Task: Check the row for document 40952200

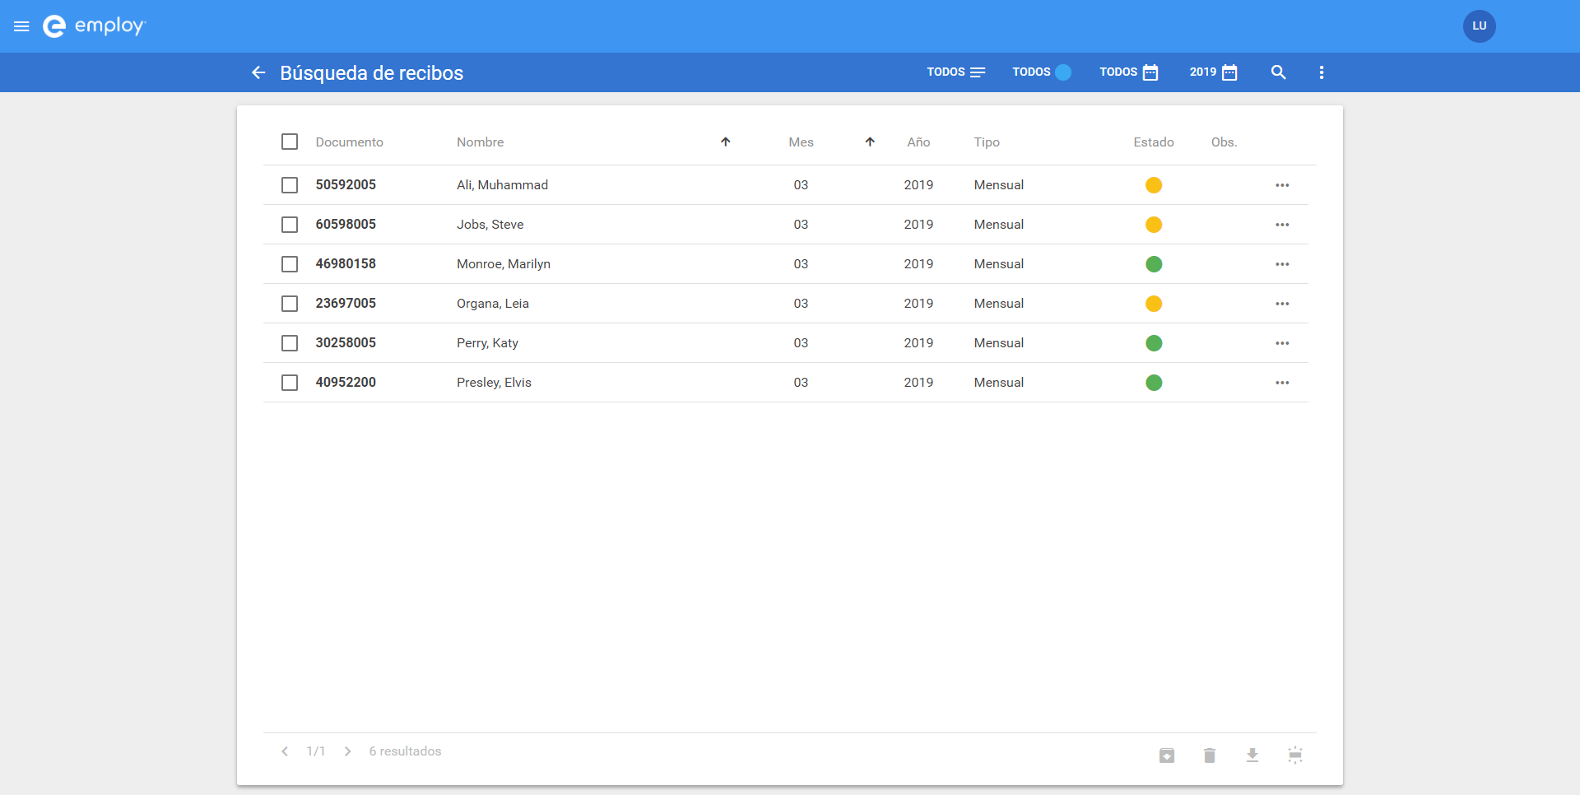Action: tap(290, 383)
